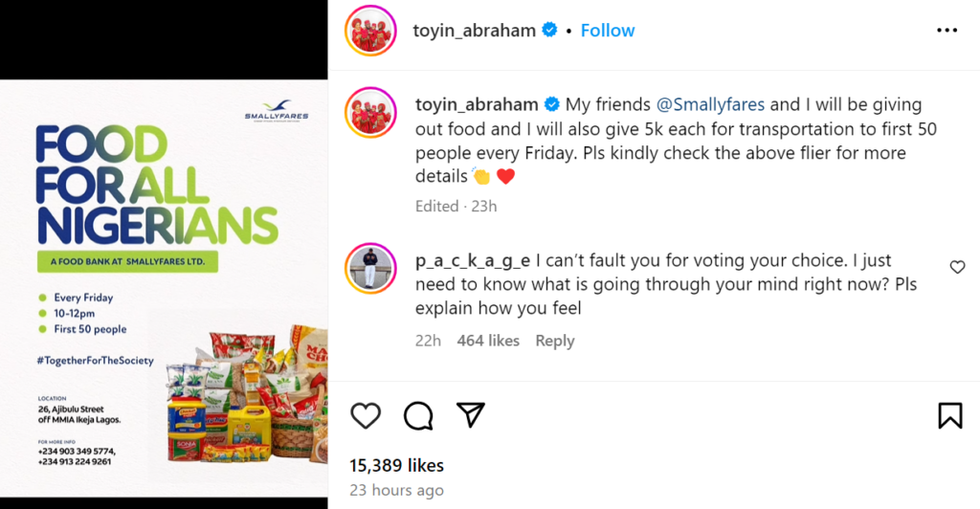Viewport: 980px width, 509px height.
Task: Open p_a_c_k_a_g_e commenter avatar
Action: point(369,269)
